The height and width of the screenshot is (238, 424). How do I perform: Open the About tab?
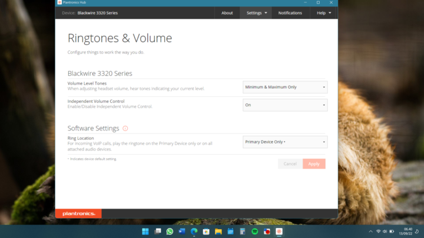point(227,13)
